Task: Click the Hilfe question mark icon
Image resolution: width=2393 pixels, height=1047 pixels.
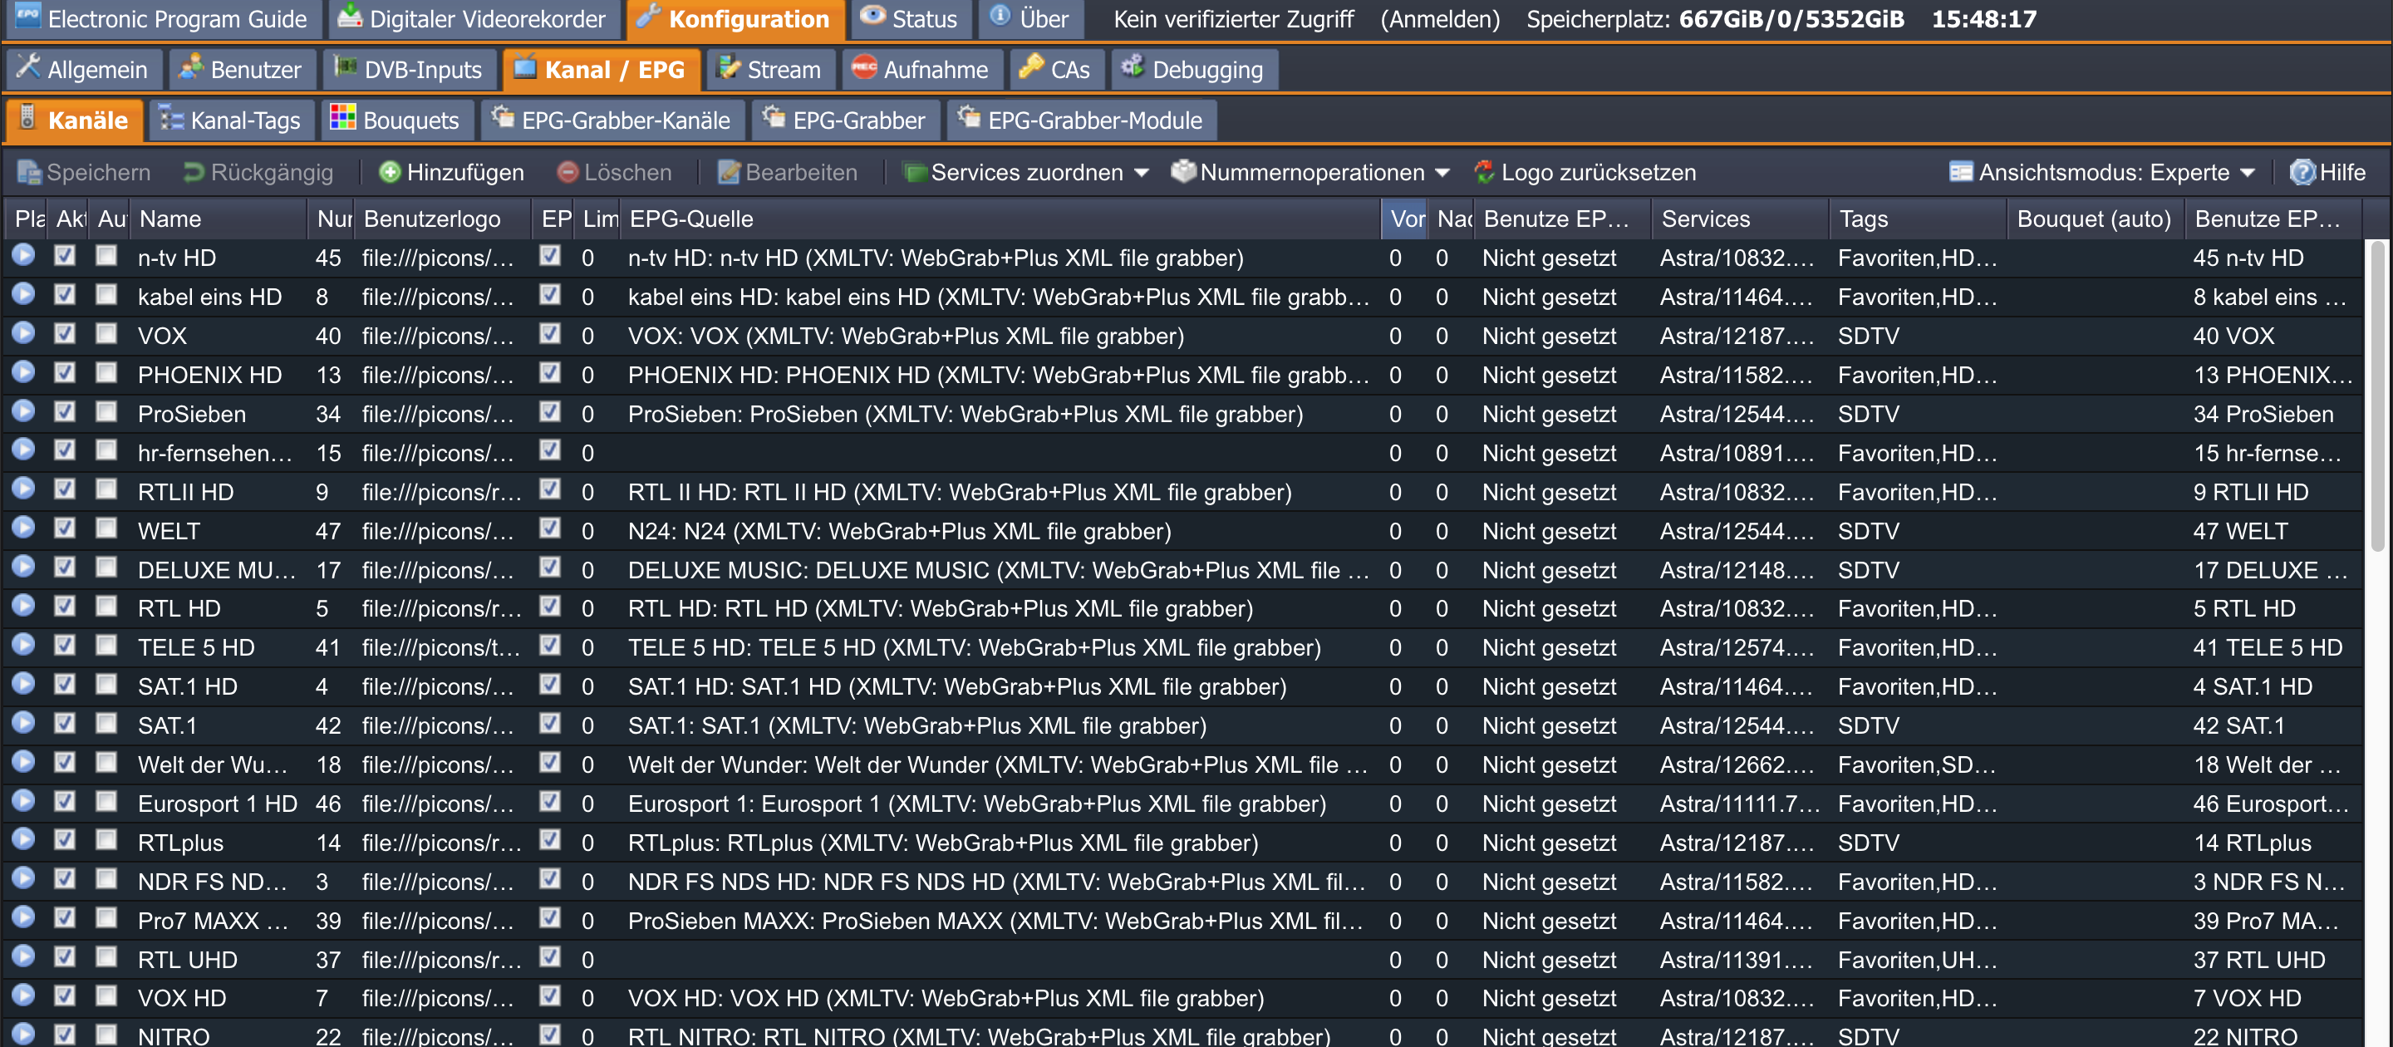Action: coord(2302,173)
